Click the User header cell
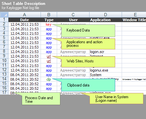Screen dimensions: 146x119 click(73, 20)
